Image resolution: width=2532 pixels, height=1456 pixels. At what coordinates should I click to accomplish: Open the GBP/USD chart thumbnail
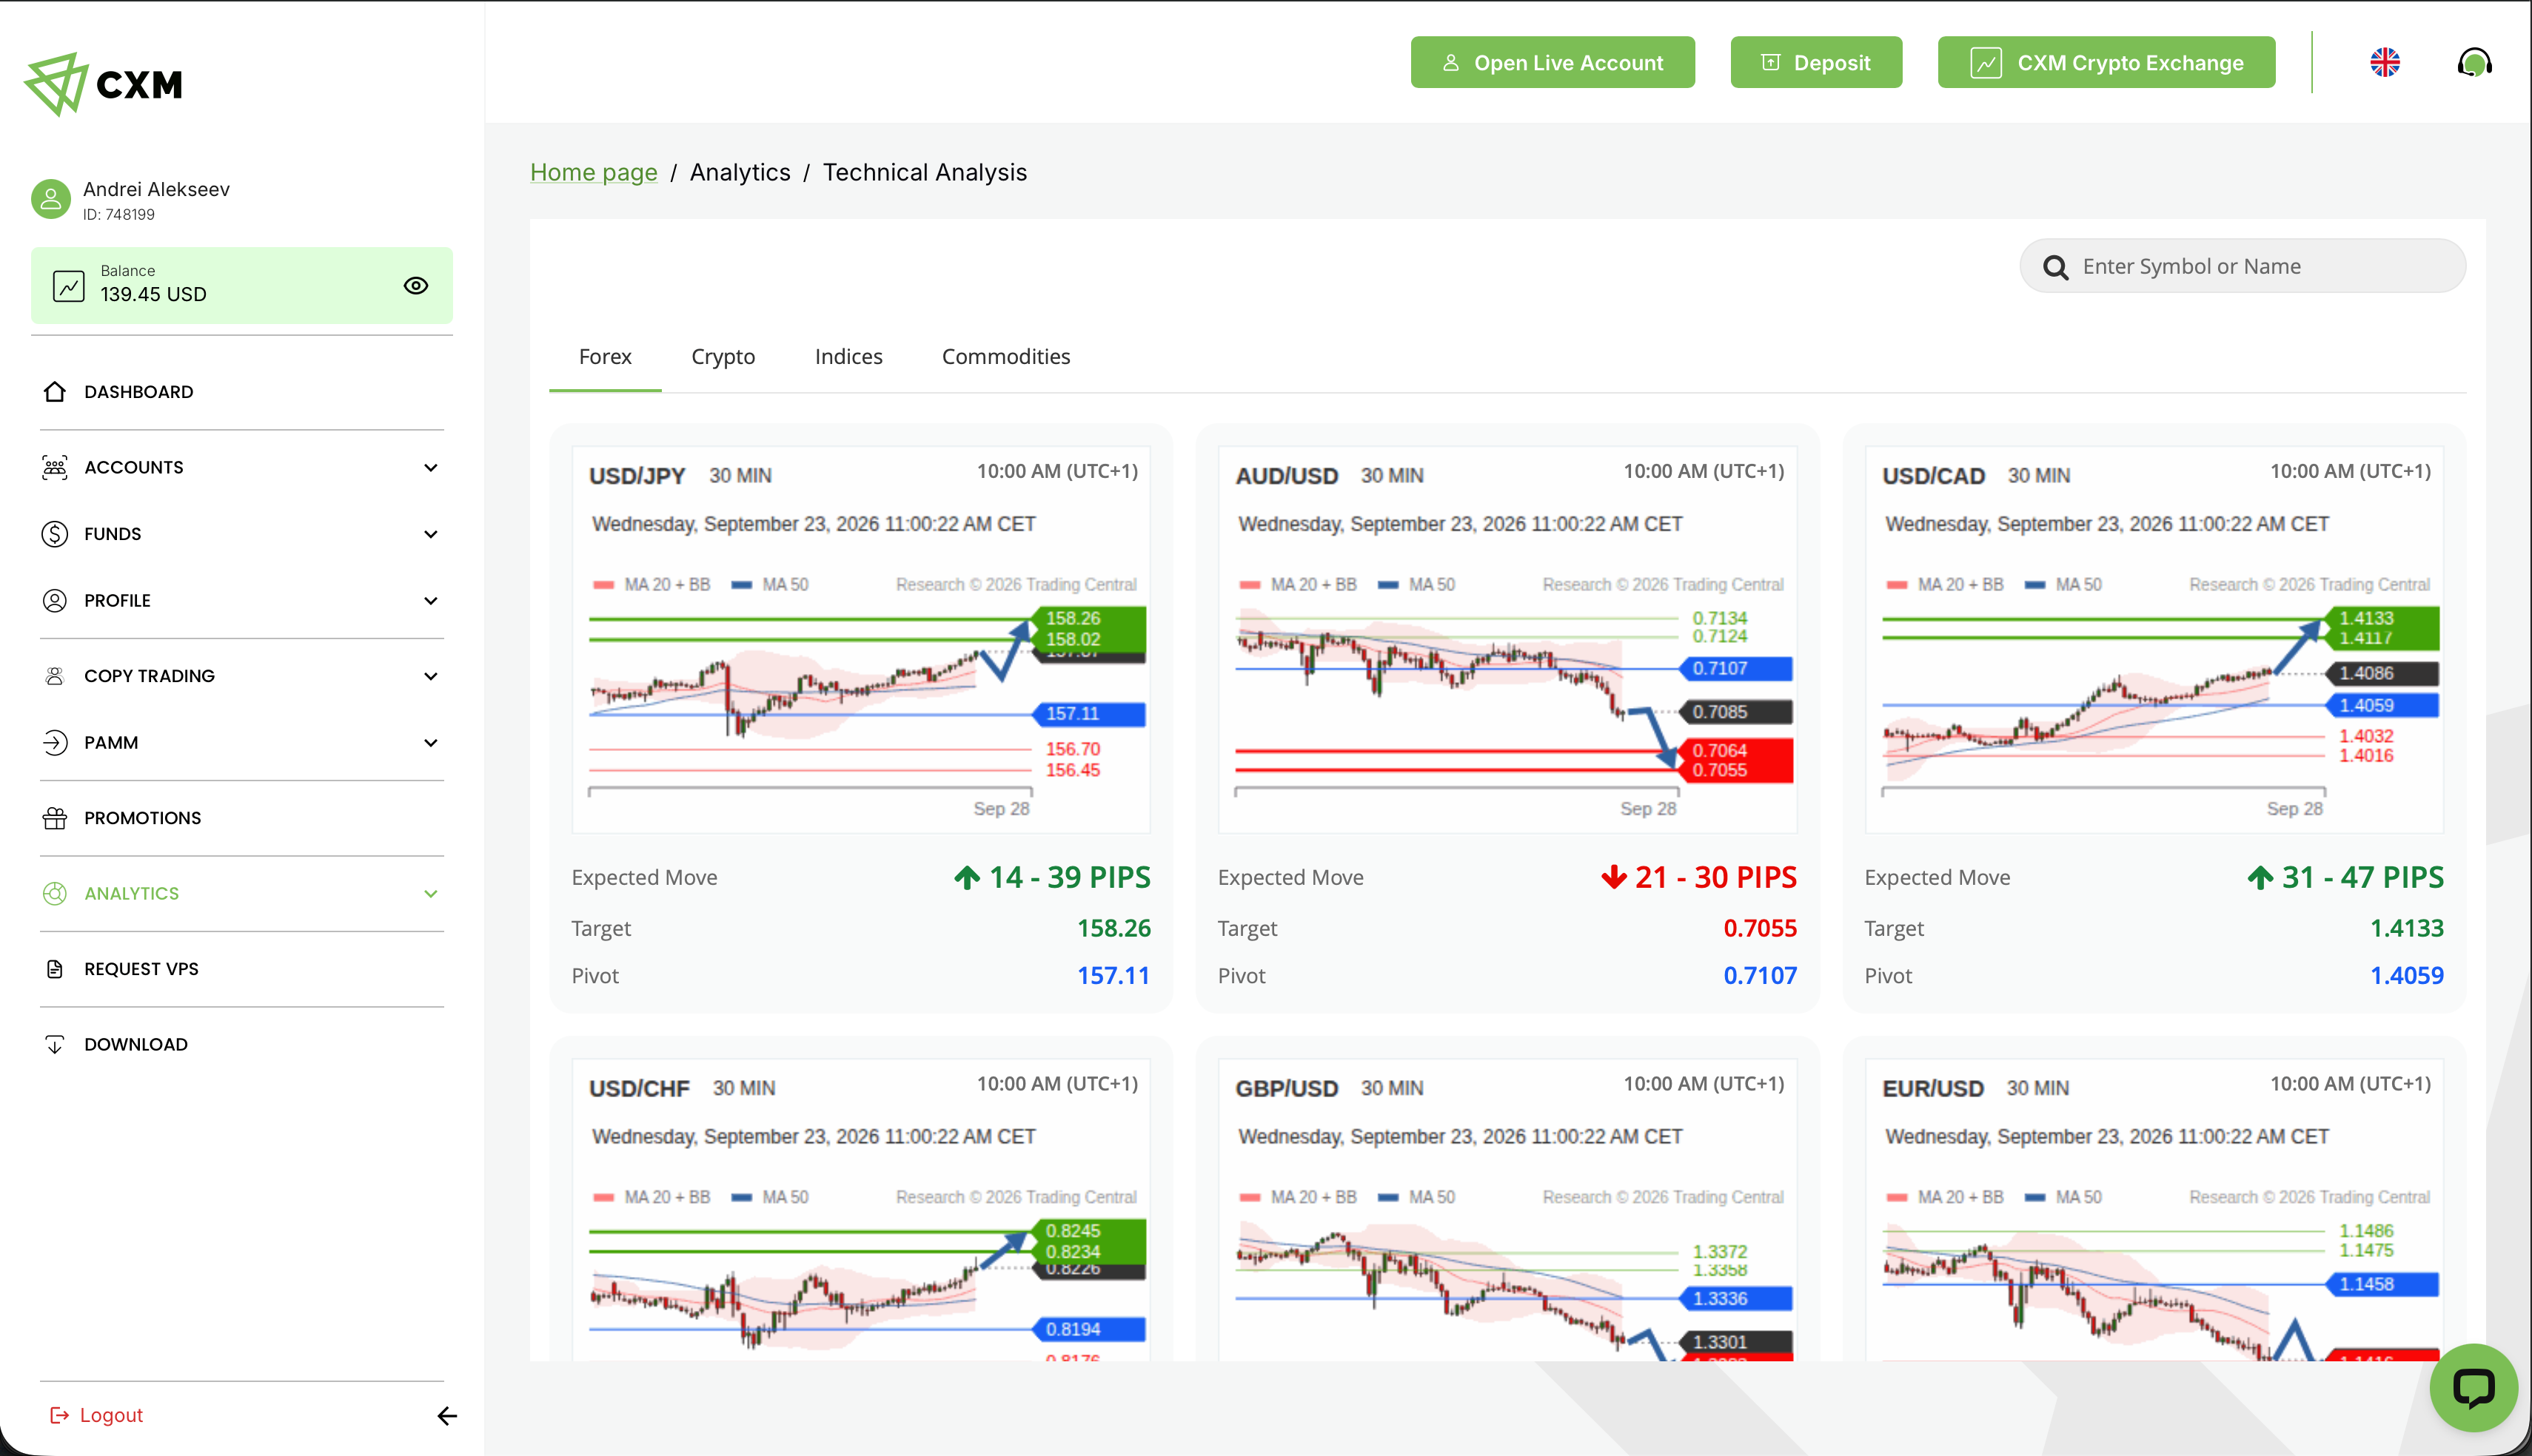1507,1210
